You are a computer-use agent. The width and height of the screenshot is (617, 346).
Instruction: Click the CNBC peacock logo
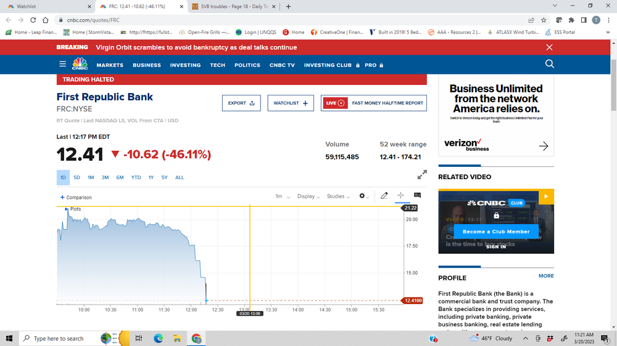pos(80,64)
